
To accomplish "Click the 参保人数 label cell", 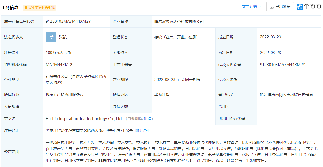I will tap(131, 107).
